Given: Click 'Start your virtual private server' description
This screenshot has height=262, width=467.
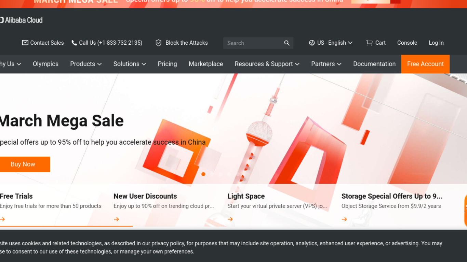Looking at the screenshot, I should click(x=277, y=206).
